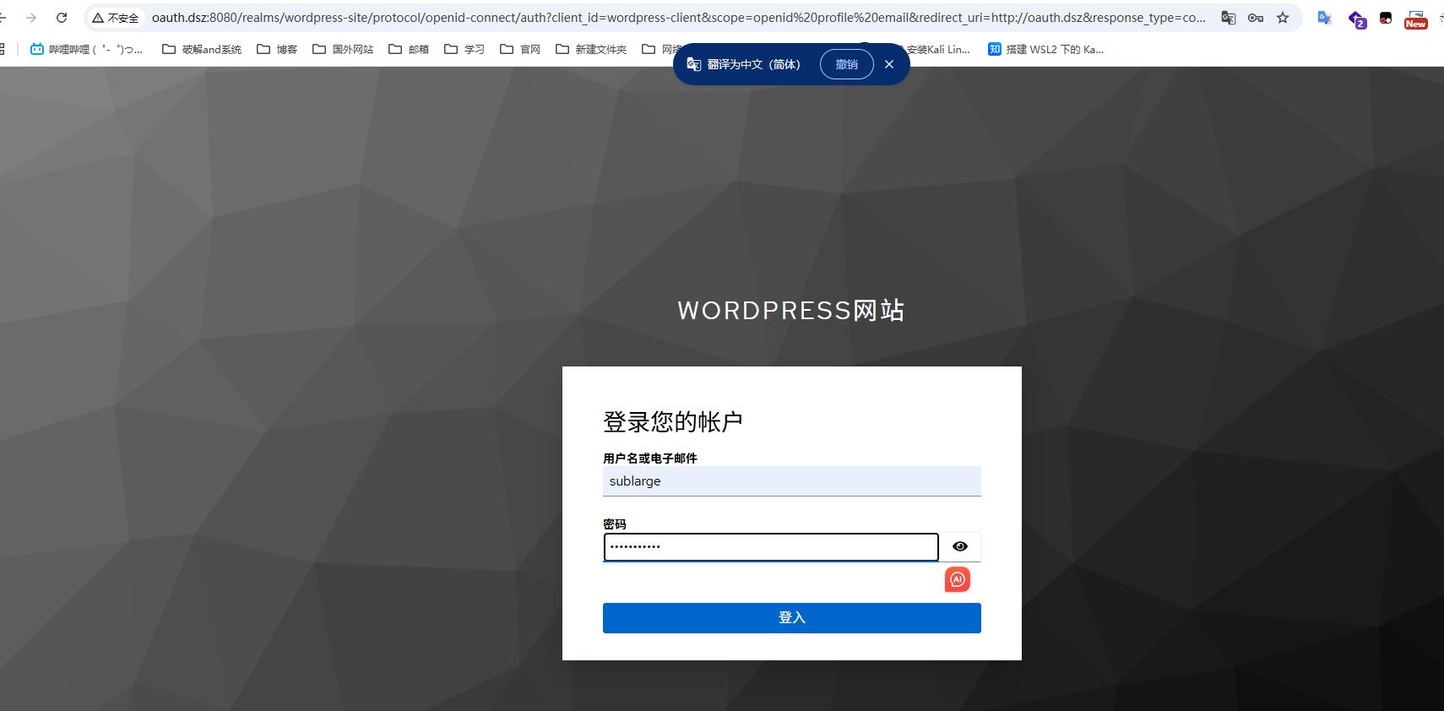Open the 学习 bookmark folder
Image resolution: width=1444 pixels, height=711 pixels.
pos(464,50)
